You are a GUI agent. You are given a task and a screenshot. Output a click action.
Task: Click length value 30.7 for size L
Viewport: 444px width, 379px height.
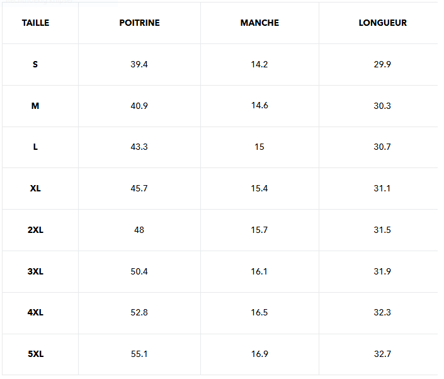click(x=382, y=147)
